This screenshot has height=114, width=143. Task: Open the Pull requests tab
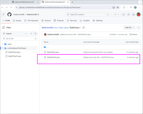31,21
